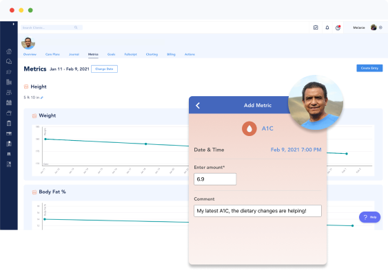Open the clipboard icon in the sidebar
388x270 pixels.
click(x=9, y=123)
